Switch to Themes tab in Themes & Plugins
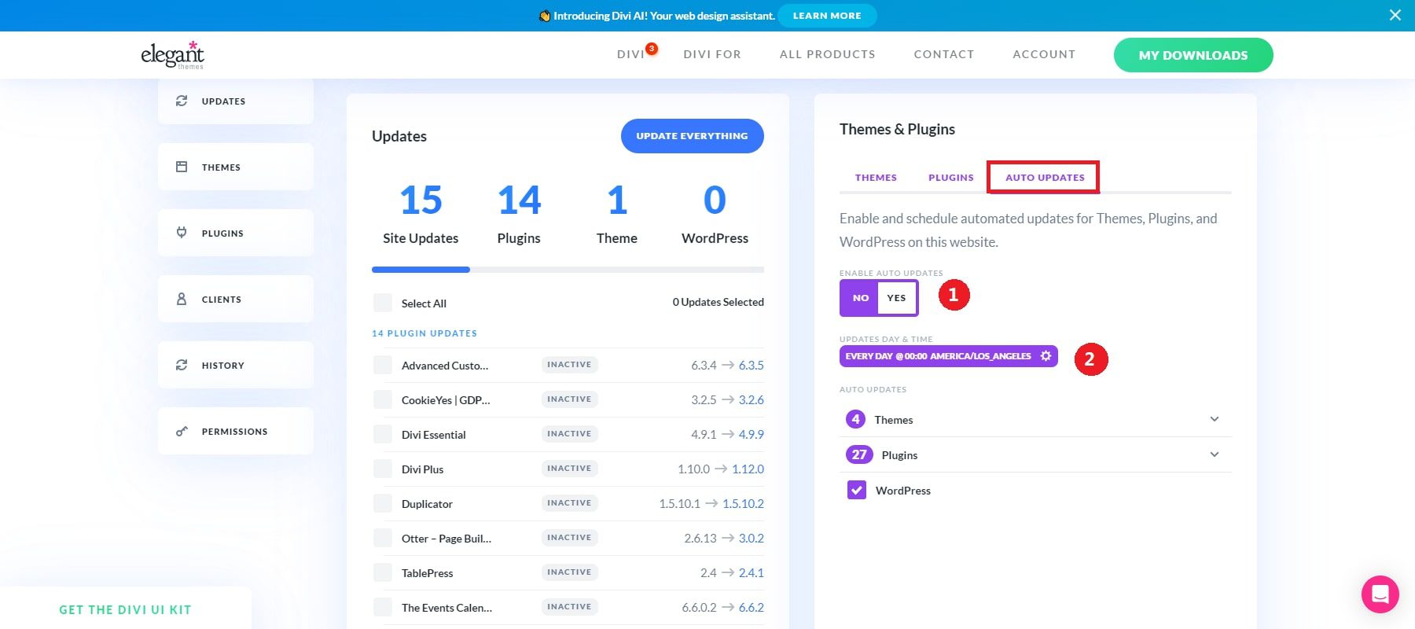The height and width of the screenshot is (629, 1415). click(x=876, y=178)
